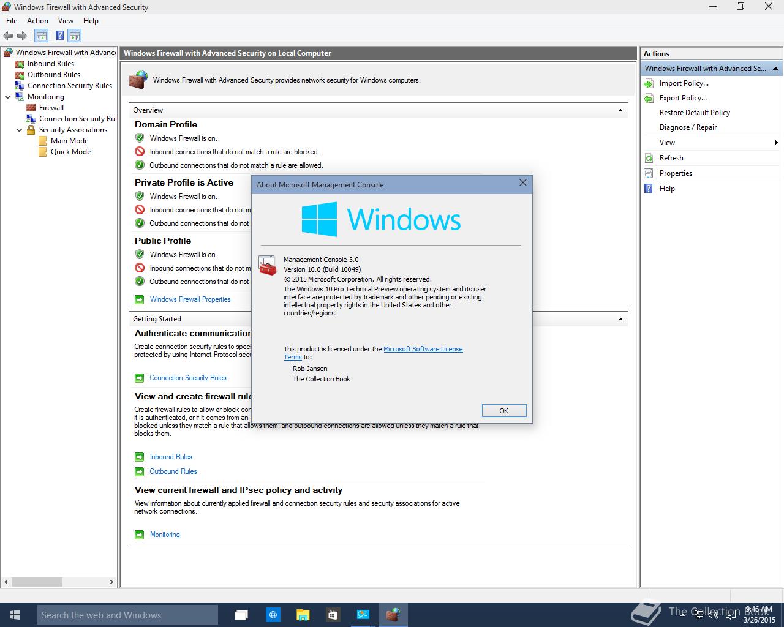Click the Refresh icon in Actions pane

(x=649, y=158)
